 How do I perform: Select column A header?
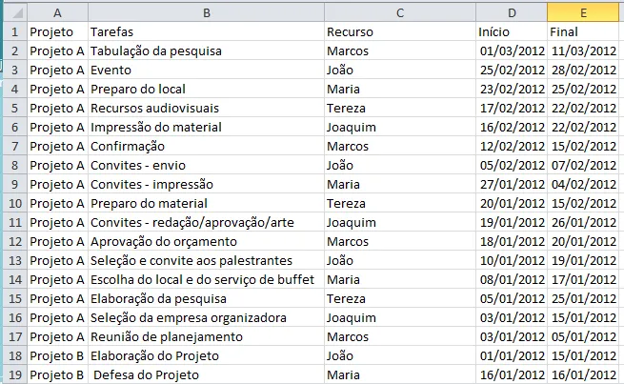pyautogui.click(x=58, y=12)
